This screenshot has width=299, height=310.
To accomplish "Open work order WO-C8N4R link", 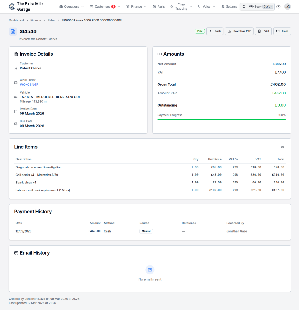I will pos(29,85).
